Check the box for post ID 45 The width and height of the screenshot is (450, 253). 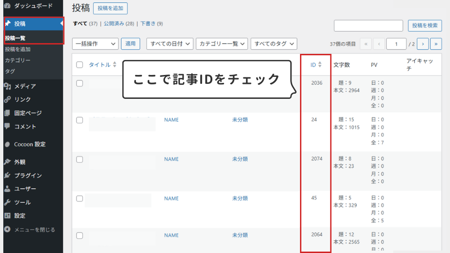[80, 199]
